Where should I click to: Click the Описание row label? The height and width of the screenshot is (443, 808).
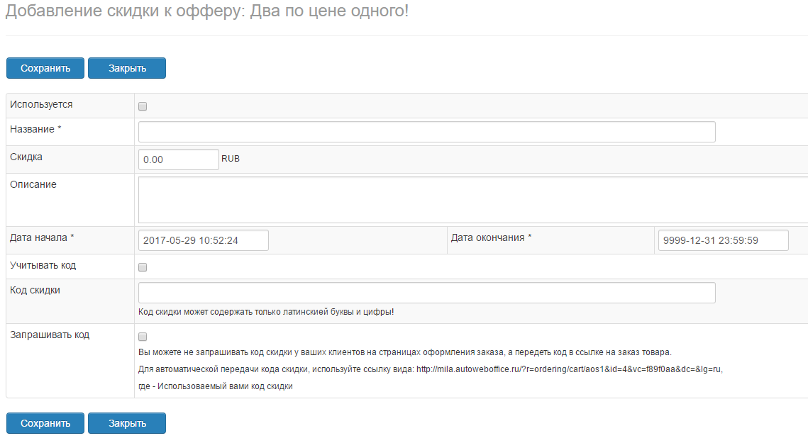33,184
